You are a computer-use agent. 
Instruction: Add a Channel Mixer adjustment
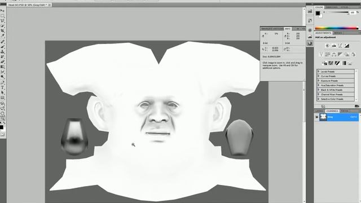tap(353, 54)
